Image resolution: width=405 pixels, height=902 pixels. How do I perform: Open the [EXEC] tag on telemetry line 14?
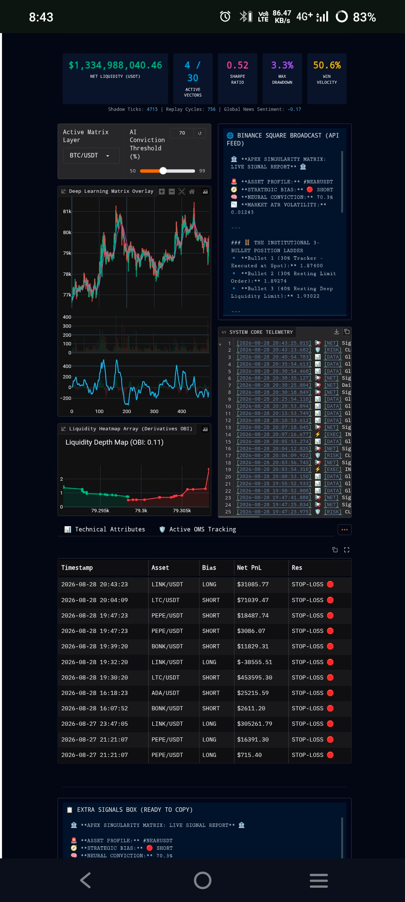333,434
